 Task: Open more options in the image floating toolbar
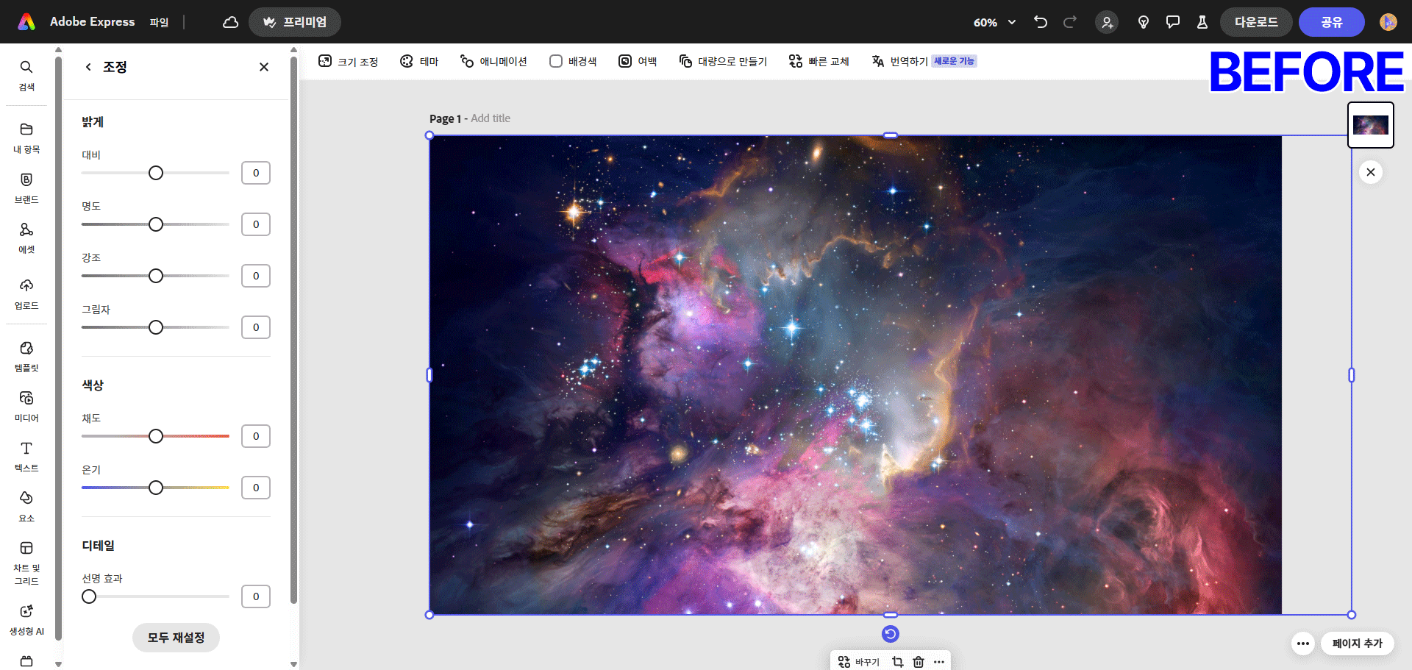coord(939,662)
